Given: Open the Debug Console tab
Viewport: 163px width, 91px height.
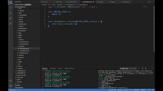Looking at the screenshot, I should pyautogui.click(x=69, y=69).
